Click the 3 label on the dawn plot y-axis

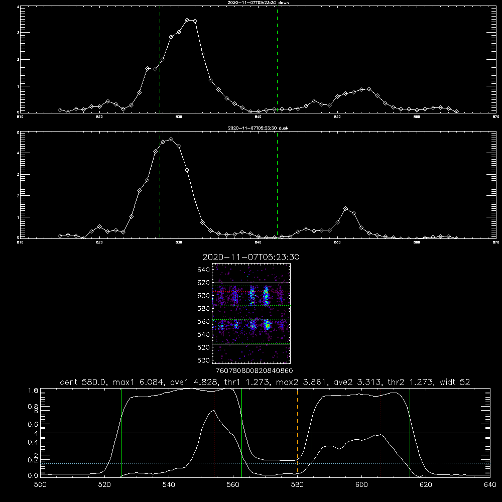point(18,33)
